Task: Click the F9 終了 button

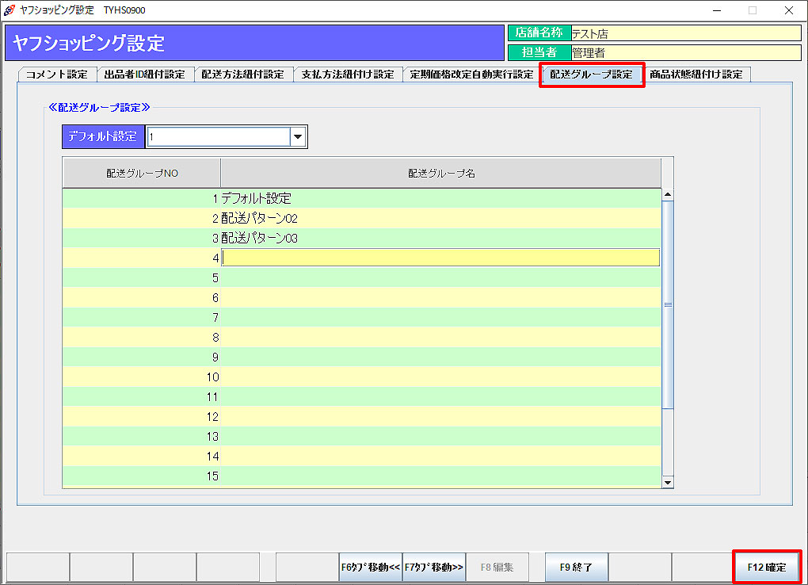Action: tap(576, 568)
